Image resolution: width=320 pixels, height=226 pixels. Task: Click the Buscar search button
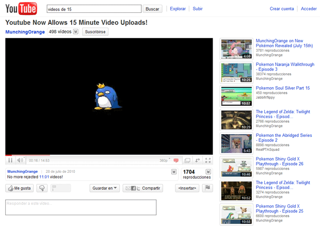point(152,9)
